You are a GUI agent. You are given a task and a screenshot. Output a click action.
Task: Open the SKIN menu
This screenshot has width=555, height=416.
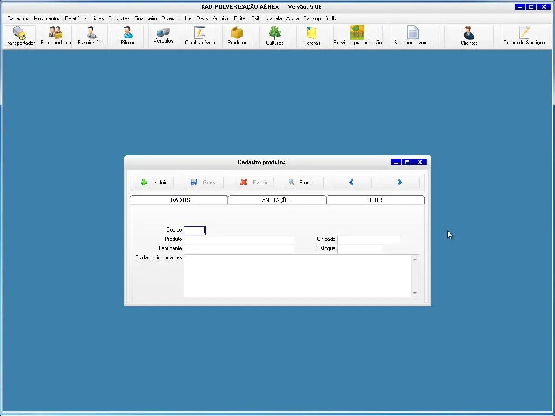pos(331,18)
